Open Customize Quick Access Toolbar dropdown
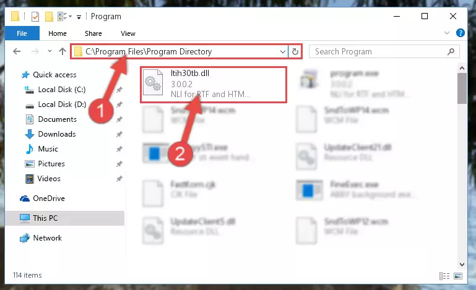The height and width of the screenshot is (290, 476). pyautogui.click(x=79, y=17)
